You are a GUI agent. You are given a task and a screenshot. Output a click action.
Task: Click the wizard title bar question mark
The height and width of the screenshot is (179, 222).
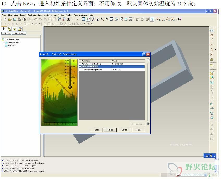[144, 54]
